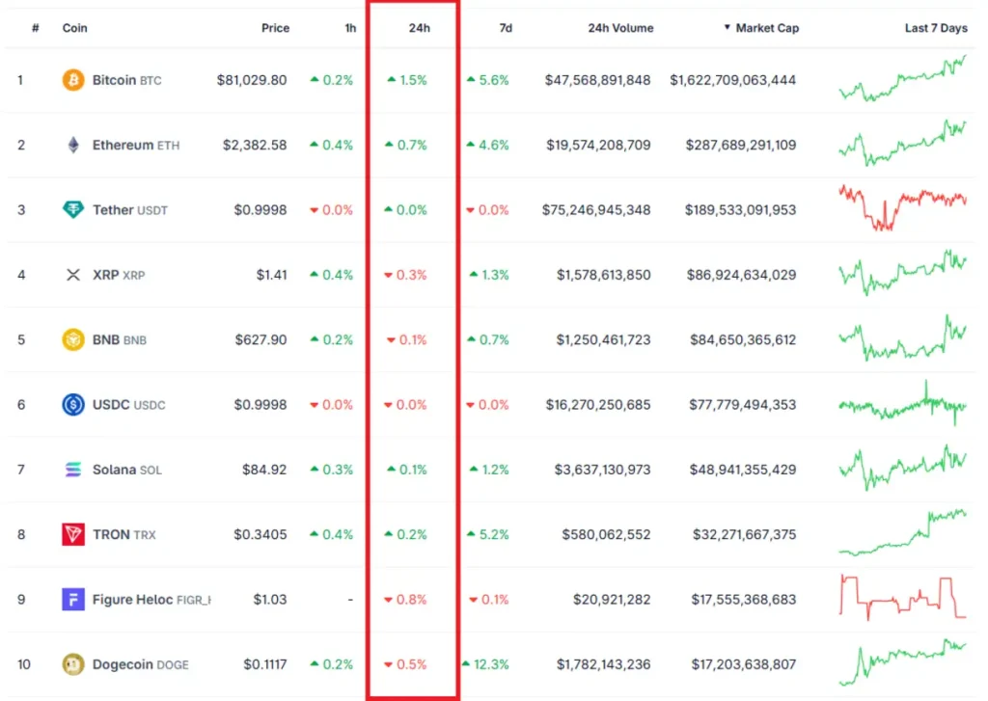Click the Dogecoin logo icon
Viewport: 988px width, 701px height.
pos(73,663)
